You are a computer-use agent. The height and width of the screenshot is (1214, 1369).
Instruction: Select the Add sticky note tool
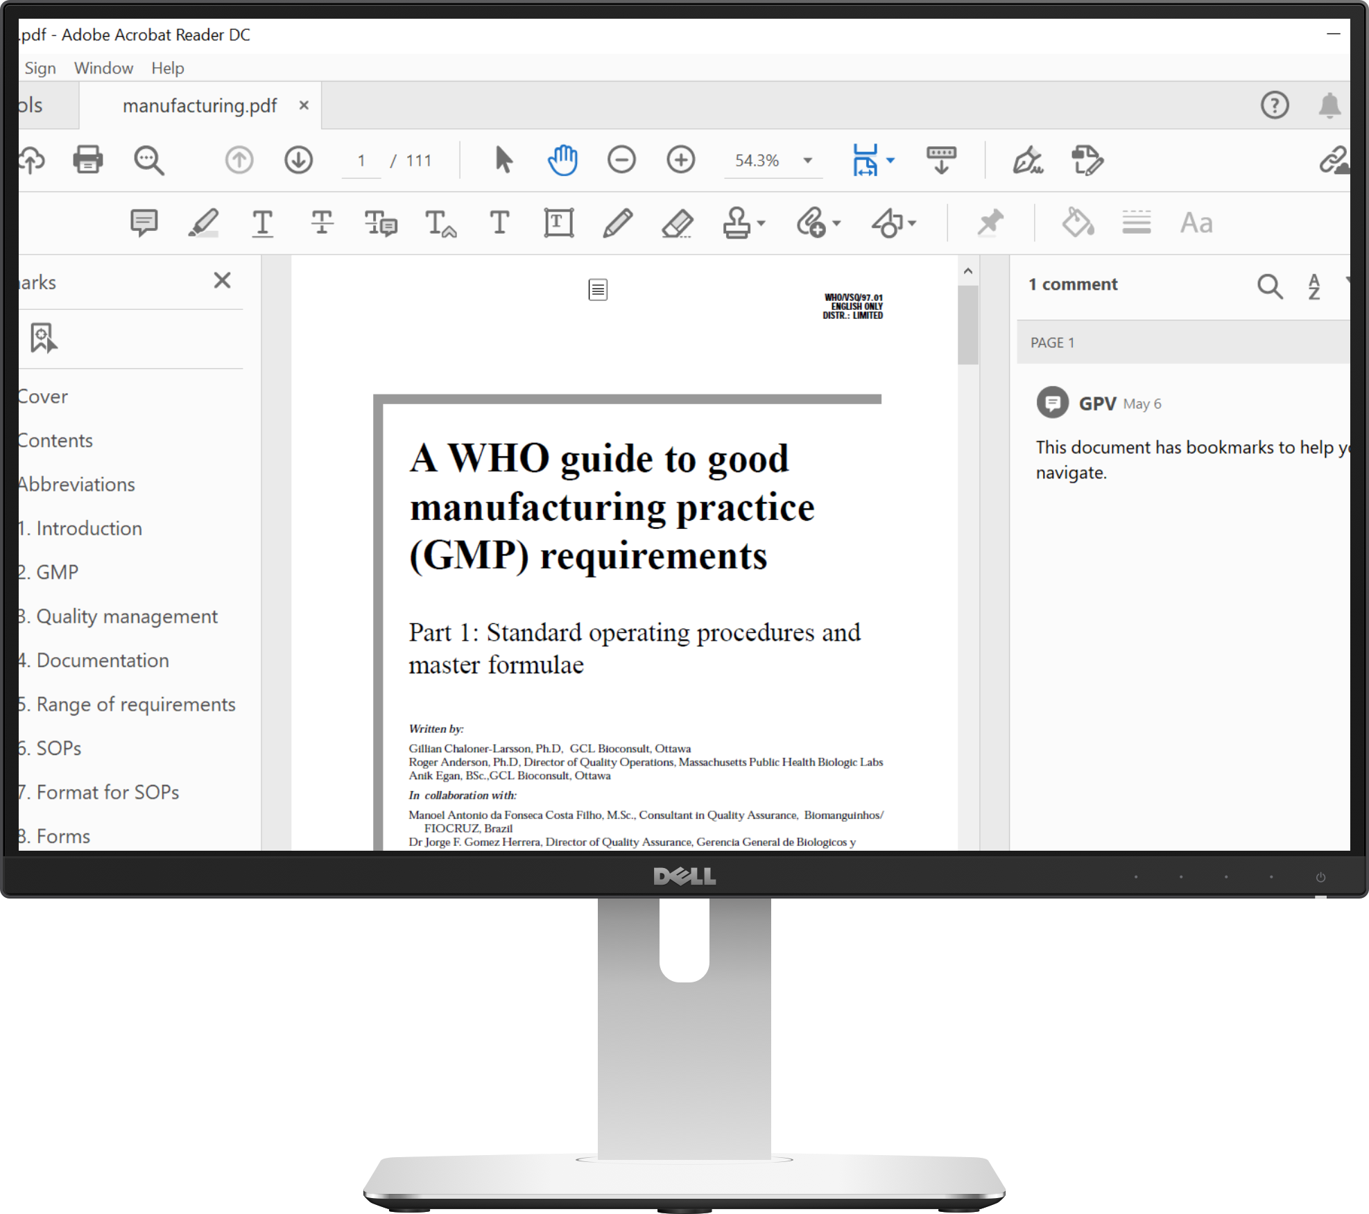coord(144,223)
